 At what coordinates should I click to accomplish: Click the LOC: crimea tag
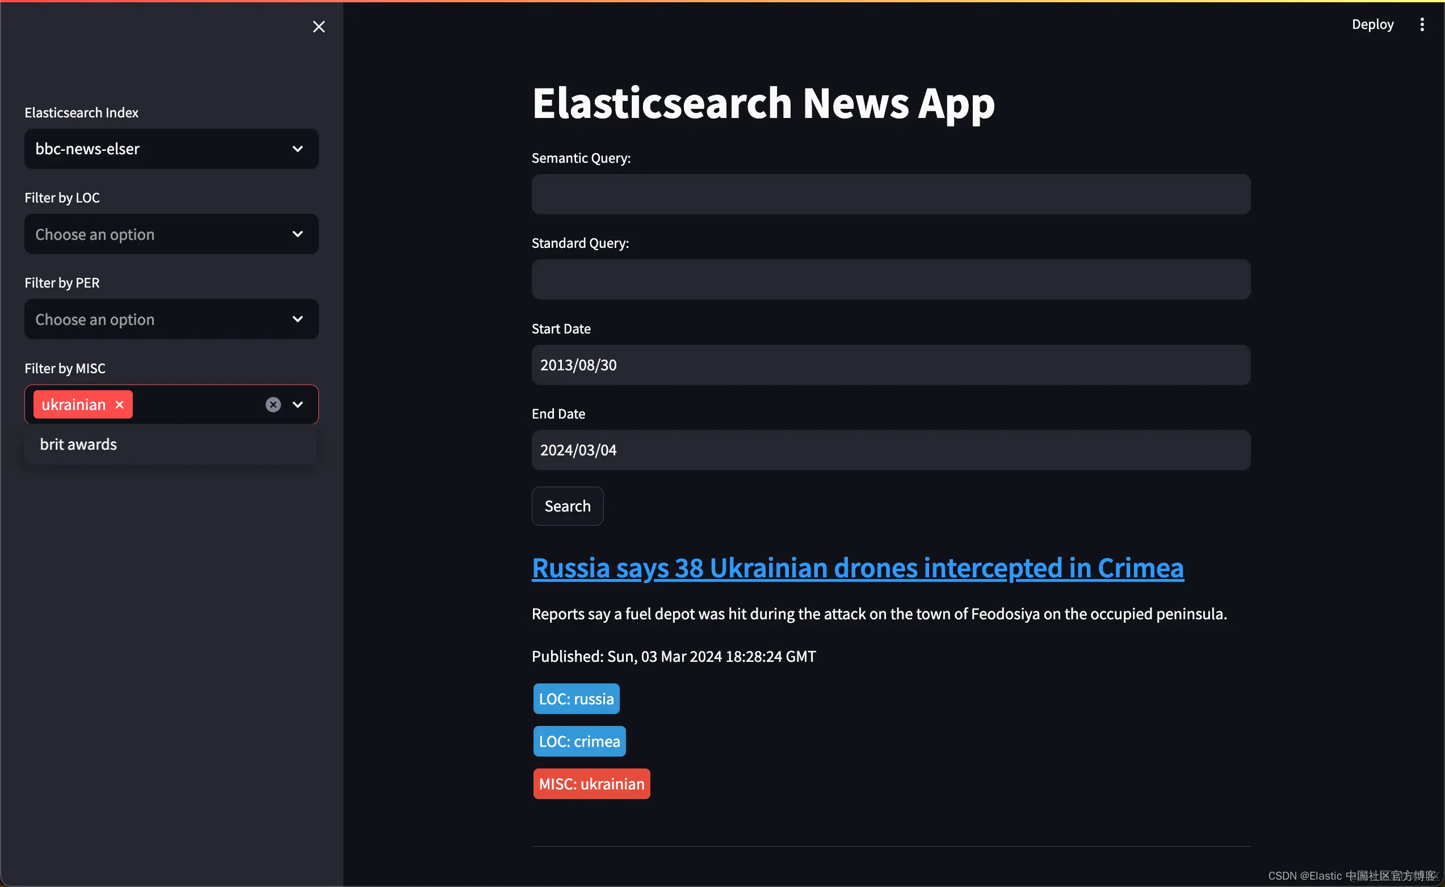[579, 741]
